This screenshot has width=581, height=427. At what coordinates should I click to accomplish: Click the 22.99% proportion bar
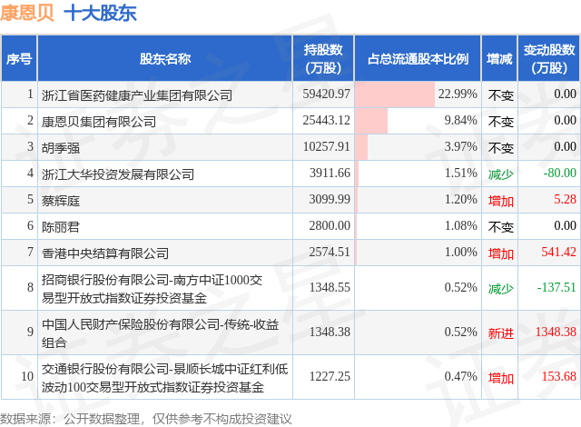pos(395,94)
